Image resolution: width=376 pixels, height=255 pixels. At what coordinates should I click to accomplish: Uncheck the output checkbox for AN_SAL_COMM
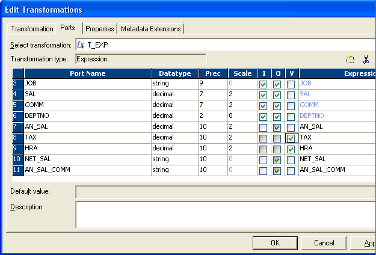pos(277,171)
